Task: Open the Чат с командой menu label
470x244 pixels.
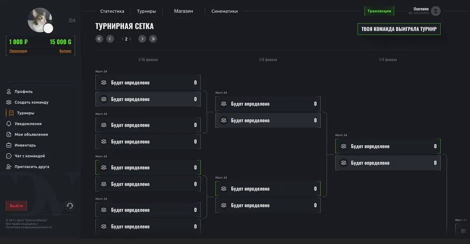Action: point(30,156)
